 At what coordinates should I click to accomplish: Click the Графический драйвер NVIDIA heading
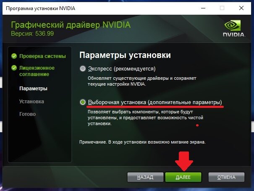coord(71,25)
